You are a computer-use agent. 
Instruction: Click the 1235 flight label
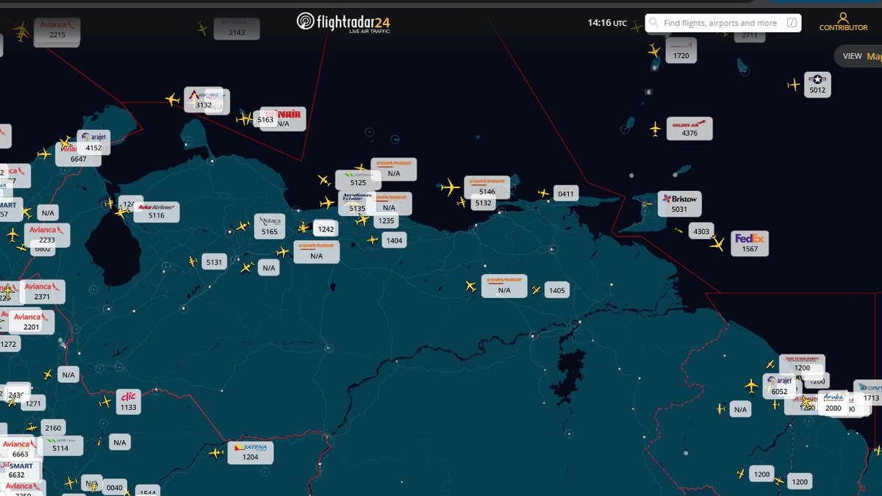coord(386,220)
